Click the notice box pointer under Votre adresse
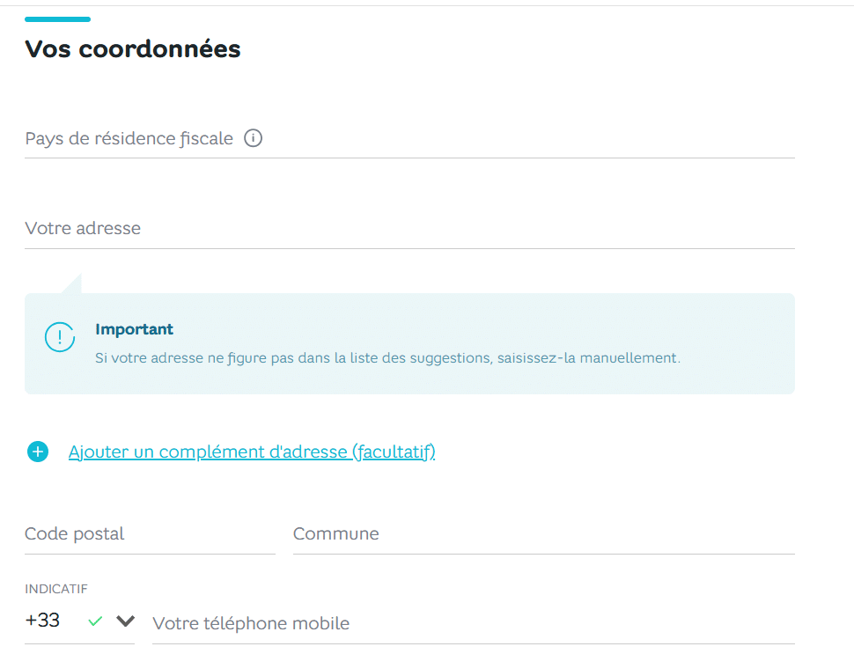The image size is (854, 654). click(x=73, y=284)
